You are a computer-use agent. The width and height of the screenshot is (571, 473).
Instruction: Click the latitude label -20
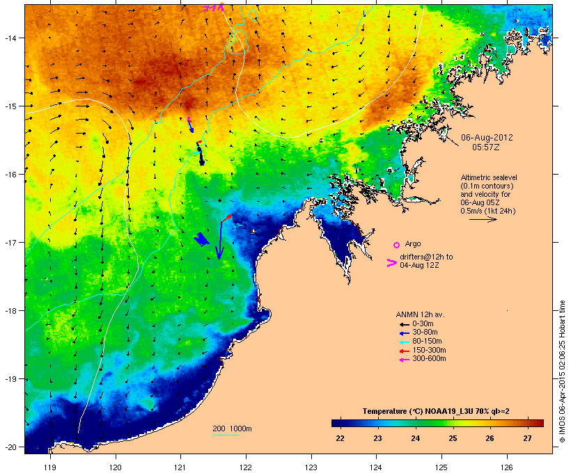click(10, 447)
